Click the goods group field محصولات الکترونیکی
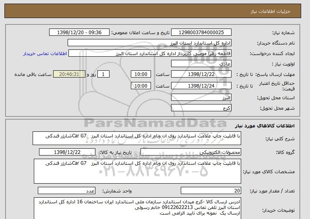 tap(190, 152)
